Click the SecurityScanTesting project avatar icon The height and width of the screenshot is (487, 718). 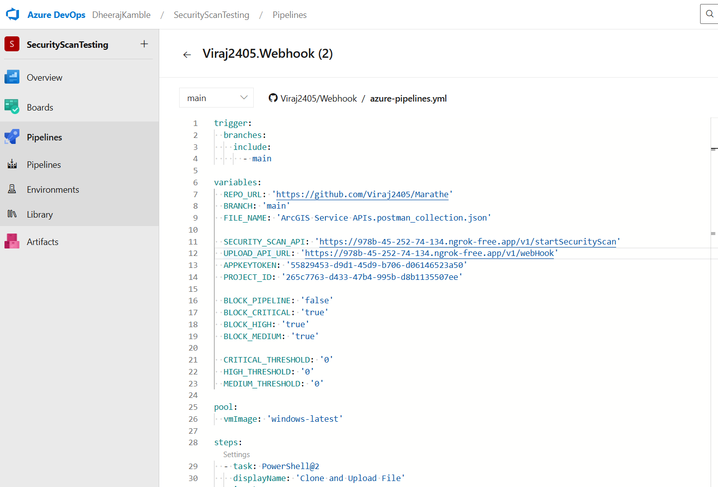[12, 44]
